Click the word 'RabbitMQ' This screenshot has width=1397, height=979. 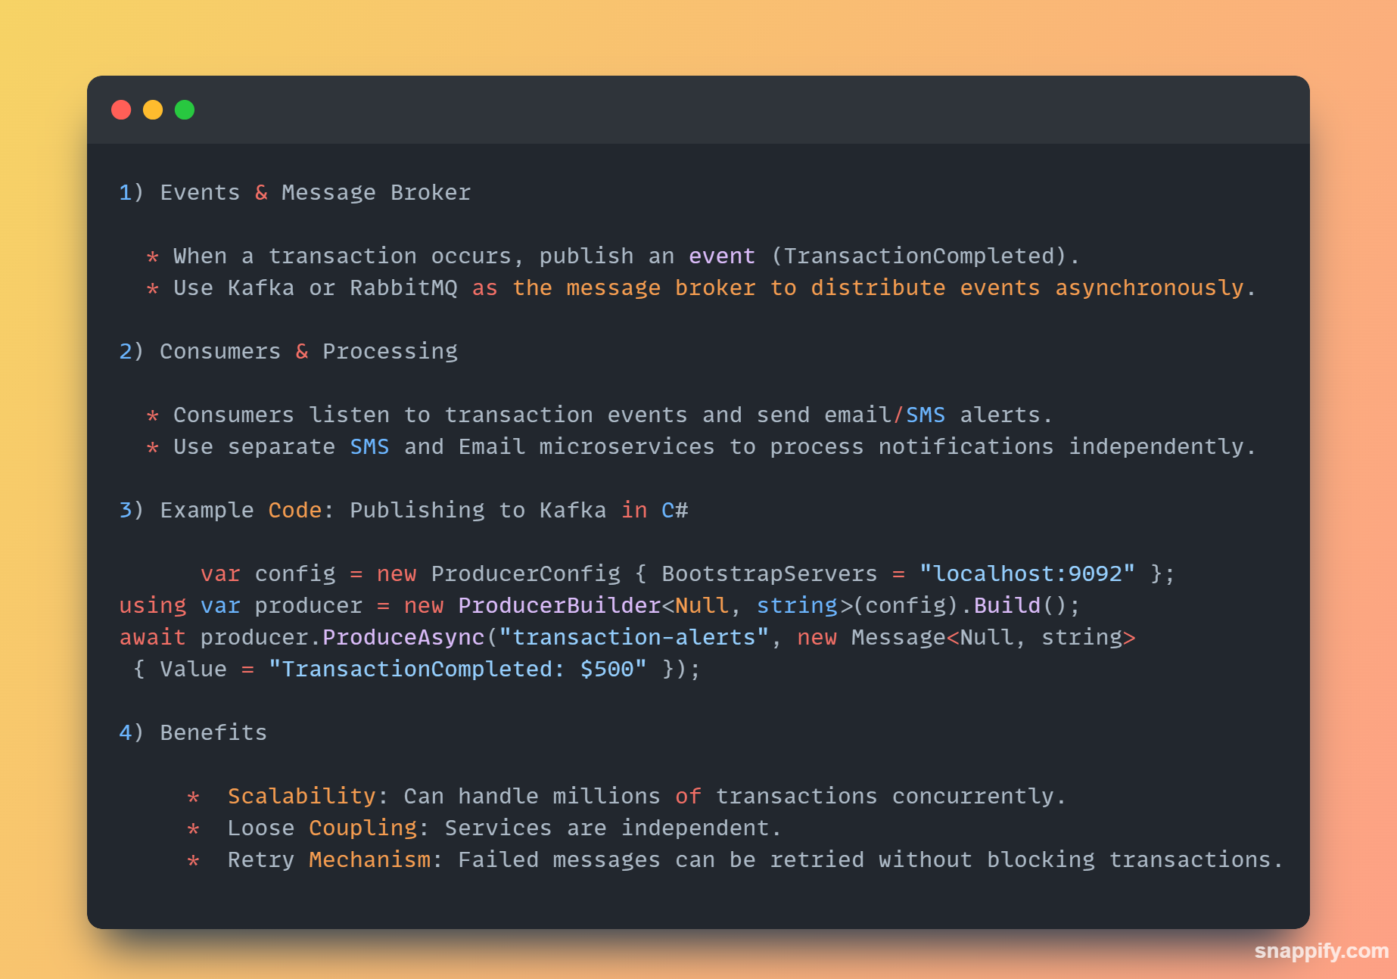pyautogui.click(x=403, y=287)
